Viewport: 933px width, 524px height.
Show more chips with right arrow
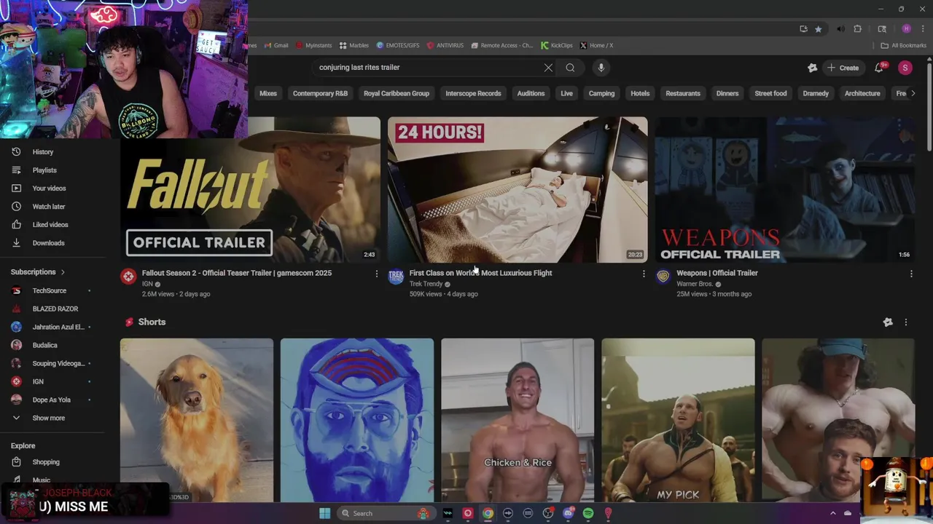pyautogui.click(x=913, y=93)
